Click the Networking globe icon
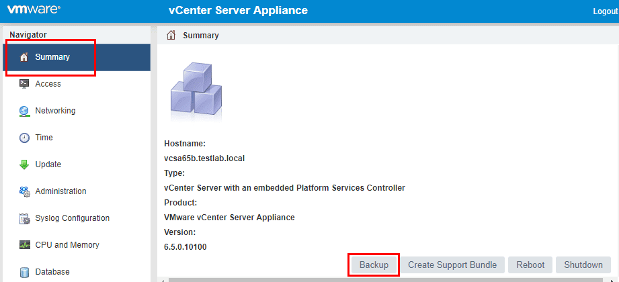 (24, 111)
